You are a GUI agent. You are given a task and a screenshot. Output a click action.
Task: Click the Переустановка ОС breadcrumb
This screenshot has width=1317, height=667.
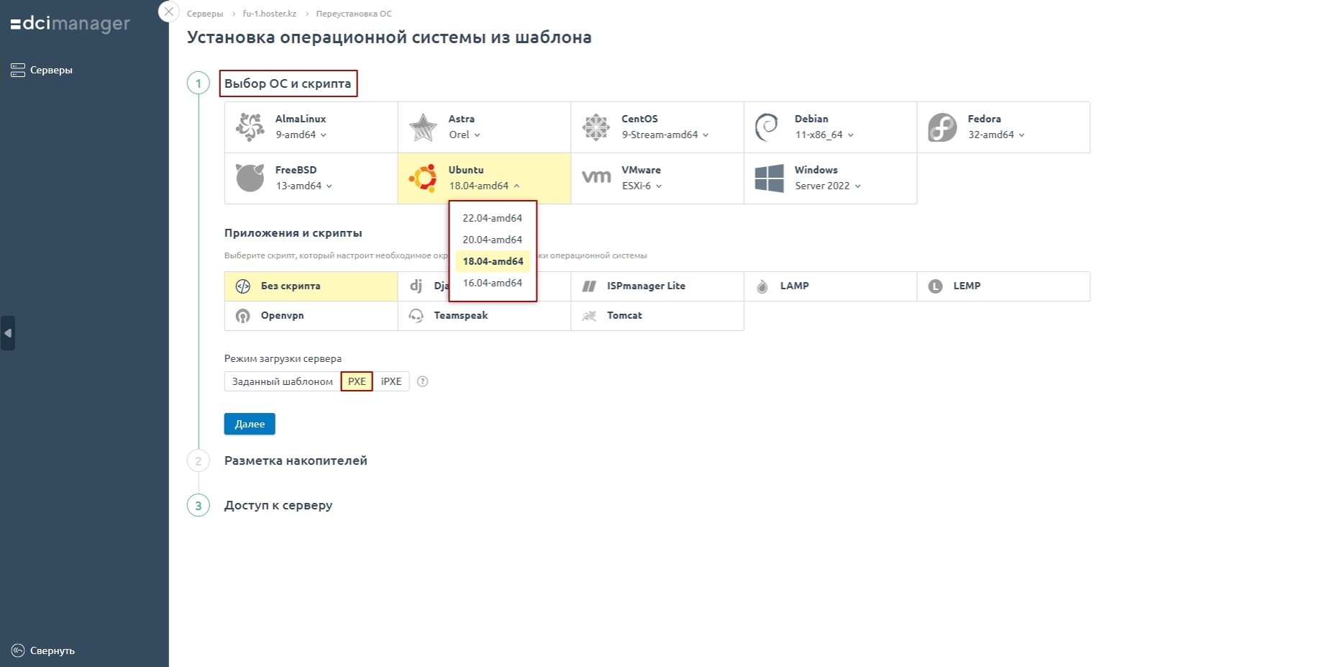(x=354, y=14)
